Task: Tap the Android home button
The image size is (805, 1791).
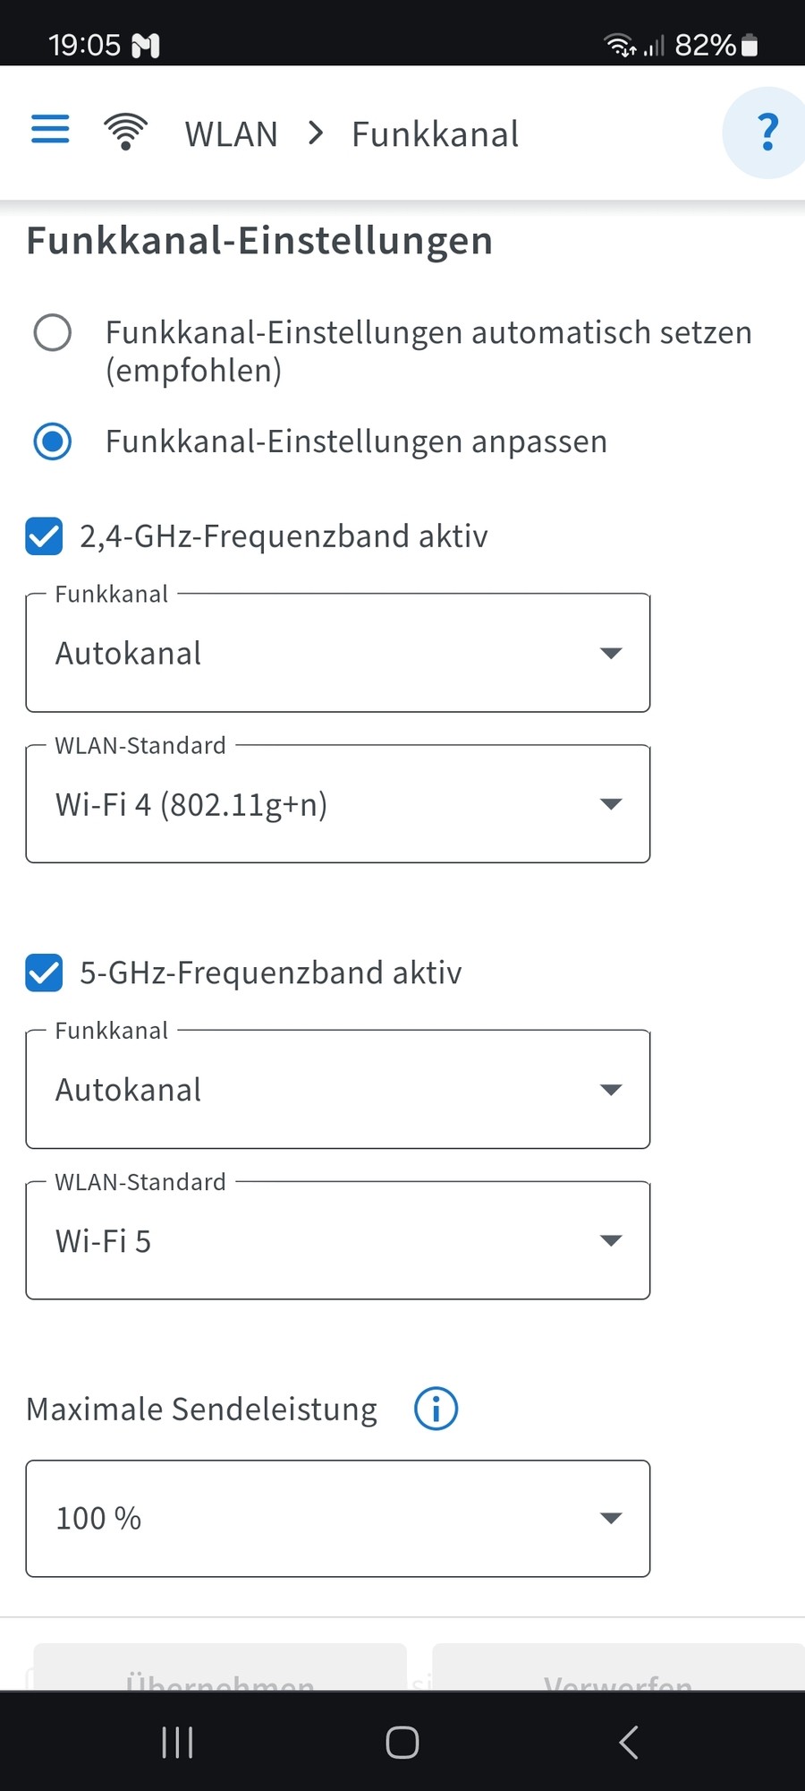Action: [402, 1742]
